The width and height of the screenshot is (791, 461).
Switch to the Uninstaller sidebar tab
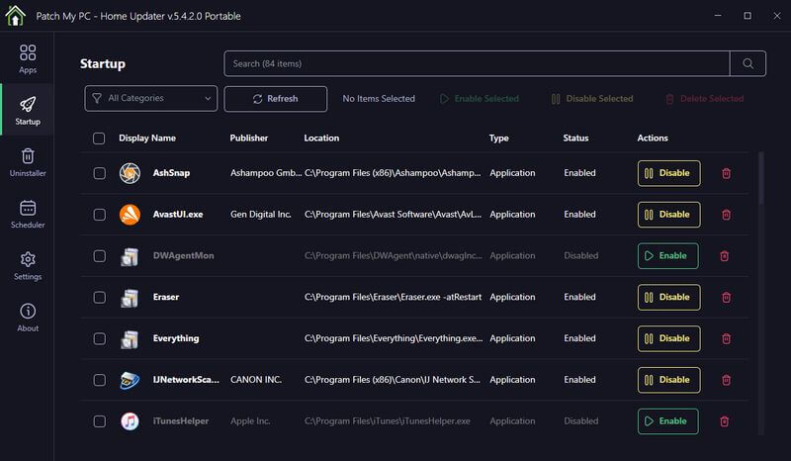[28, 162]
